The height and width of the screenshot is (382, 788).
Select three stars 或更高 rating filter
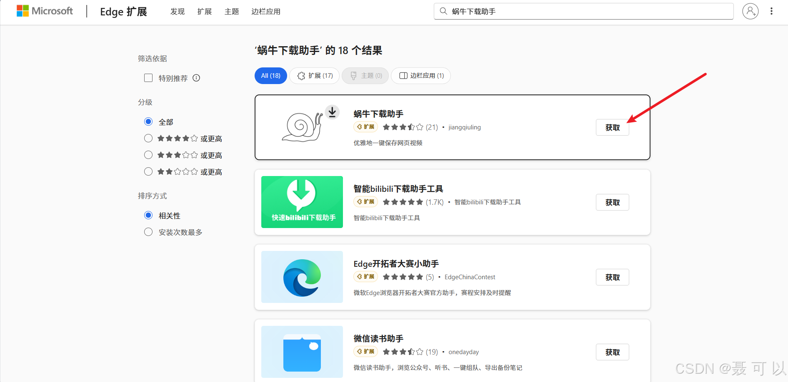coord(148,155)
